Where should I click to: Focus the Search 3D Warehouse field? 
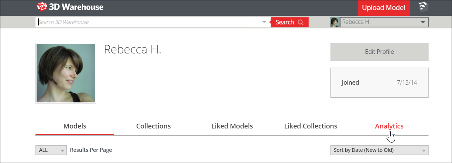click(x=149, y=22)
